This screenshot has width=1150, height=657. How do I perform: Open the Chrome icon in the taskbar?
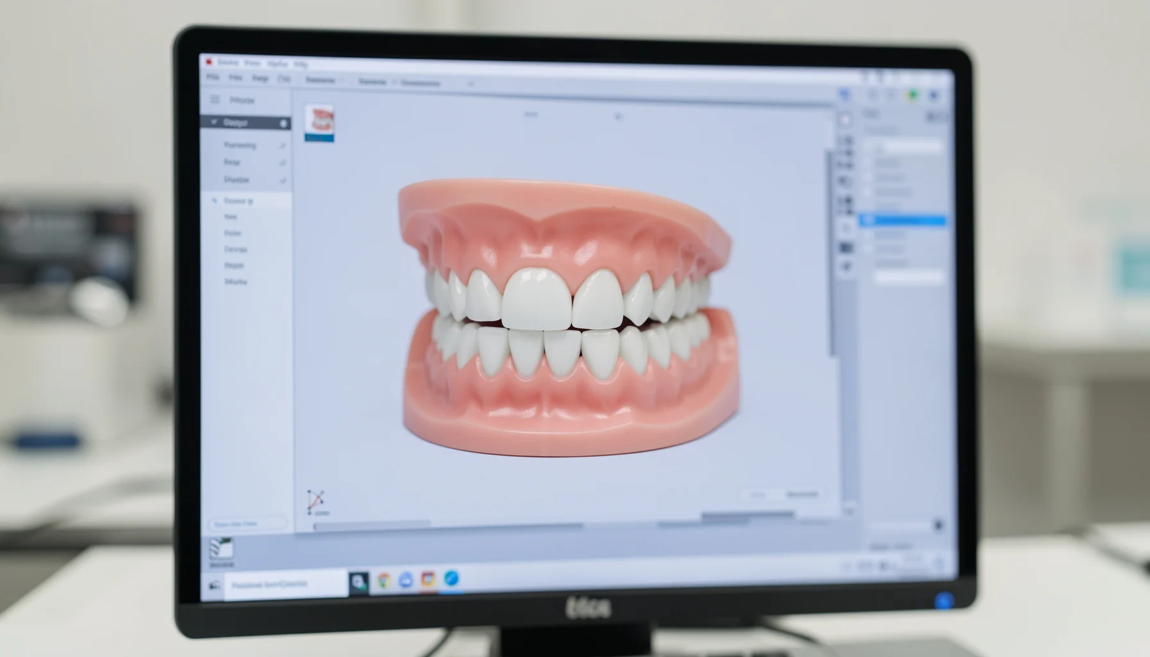click(x=384, y=581)
